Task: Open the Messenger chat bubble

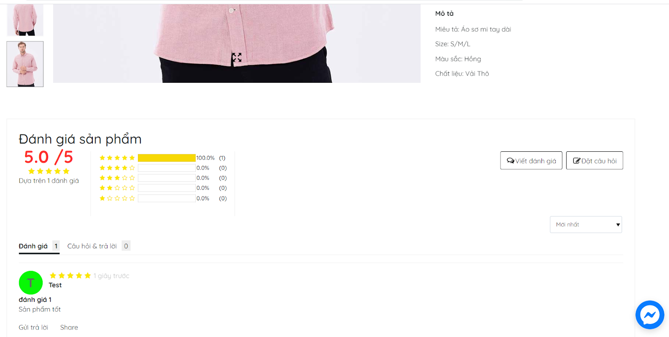Action: pyautogui.click(x=649, y=315)
